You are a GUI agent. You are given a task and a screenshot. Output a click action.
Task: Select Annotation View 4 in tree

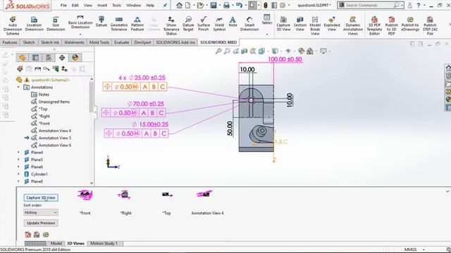(x=55, y=131)
